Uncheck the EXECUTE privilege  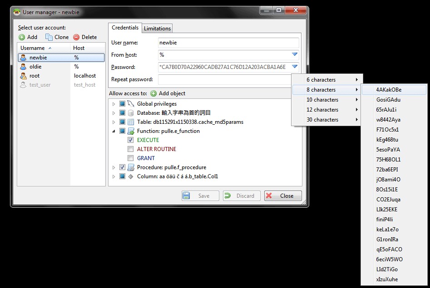pyautogui.click(x=130, y=140)
